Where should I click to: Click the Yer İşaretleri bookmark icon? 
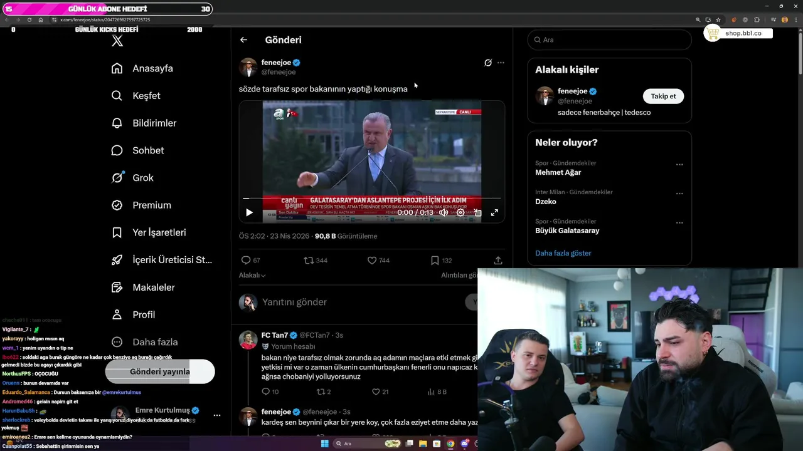coord(117,232)
